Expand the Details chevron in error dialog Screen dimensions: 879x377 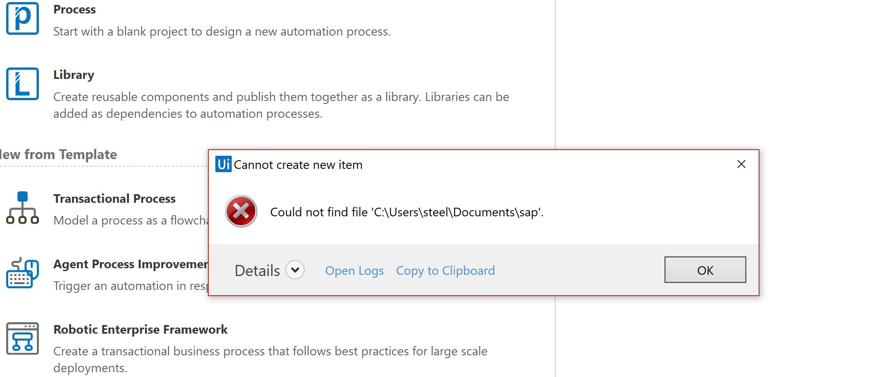[295, 270]
